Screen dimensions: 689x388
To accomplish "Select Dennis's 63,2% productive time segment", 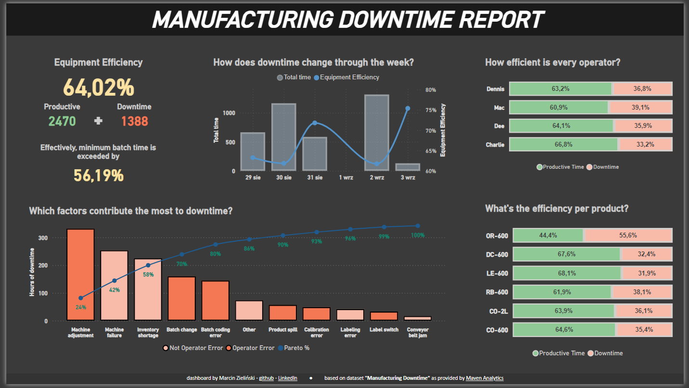I will [x=560, y=89].
